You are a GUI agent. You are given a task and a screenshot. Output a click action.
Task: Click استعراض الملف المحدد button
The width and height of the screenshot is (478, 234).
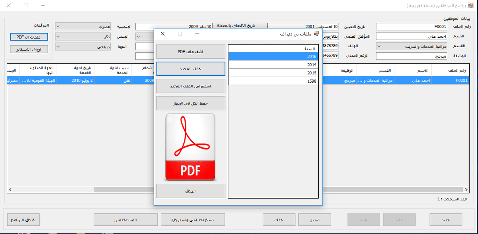coord(191,86)
